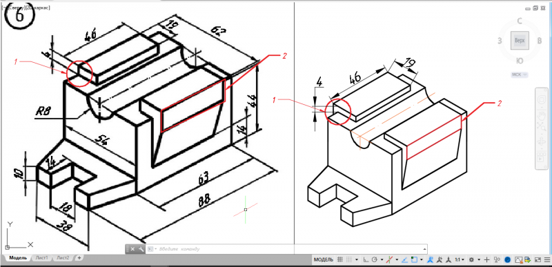
Task: Click 2D object snap square icon
Action: pyautogui.click(x=414, y=259)
